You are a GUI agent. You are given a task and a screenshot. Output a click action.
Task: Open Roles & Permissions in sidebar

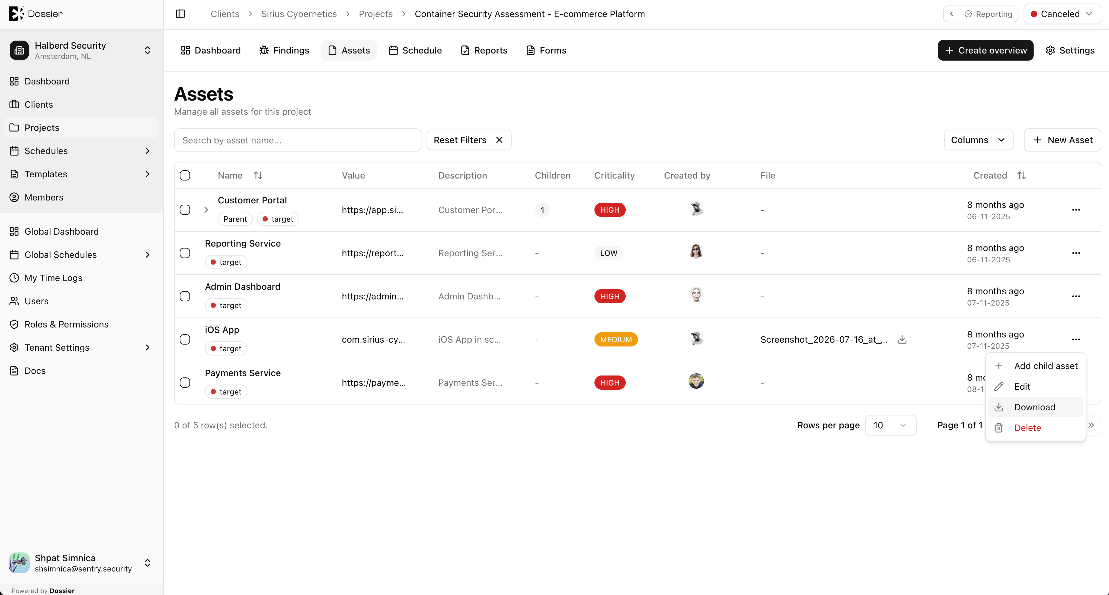tap(81, 324)
